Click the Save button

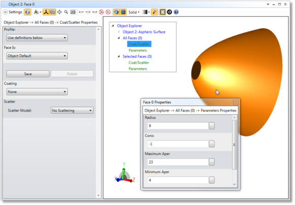[28, 74]
